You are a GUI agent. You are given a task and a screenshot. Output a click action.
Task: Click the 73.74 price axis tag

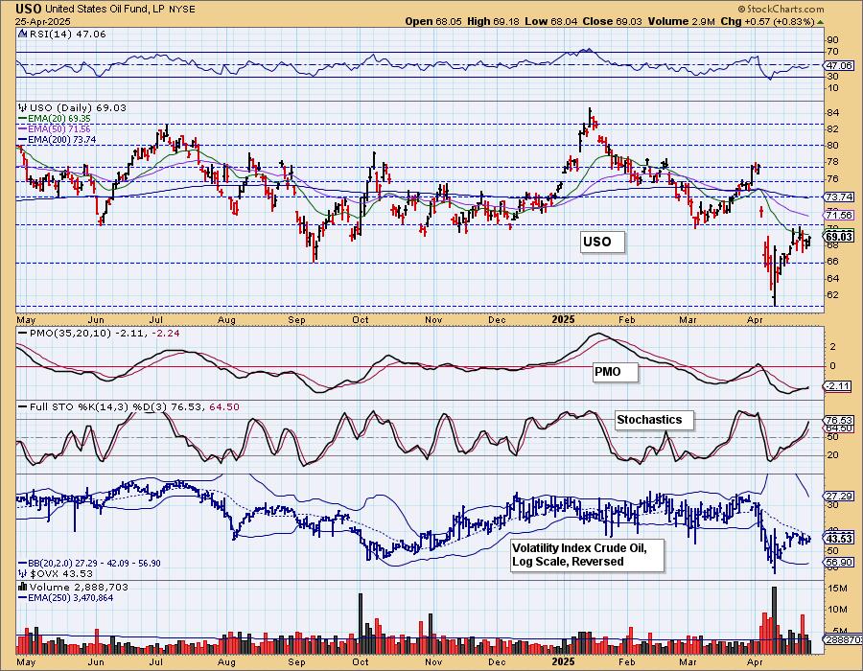(839, 197)
